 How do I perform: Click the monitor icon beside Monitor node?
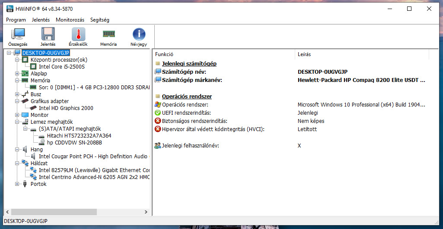coord(25,115)
